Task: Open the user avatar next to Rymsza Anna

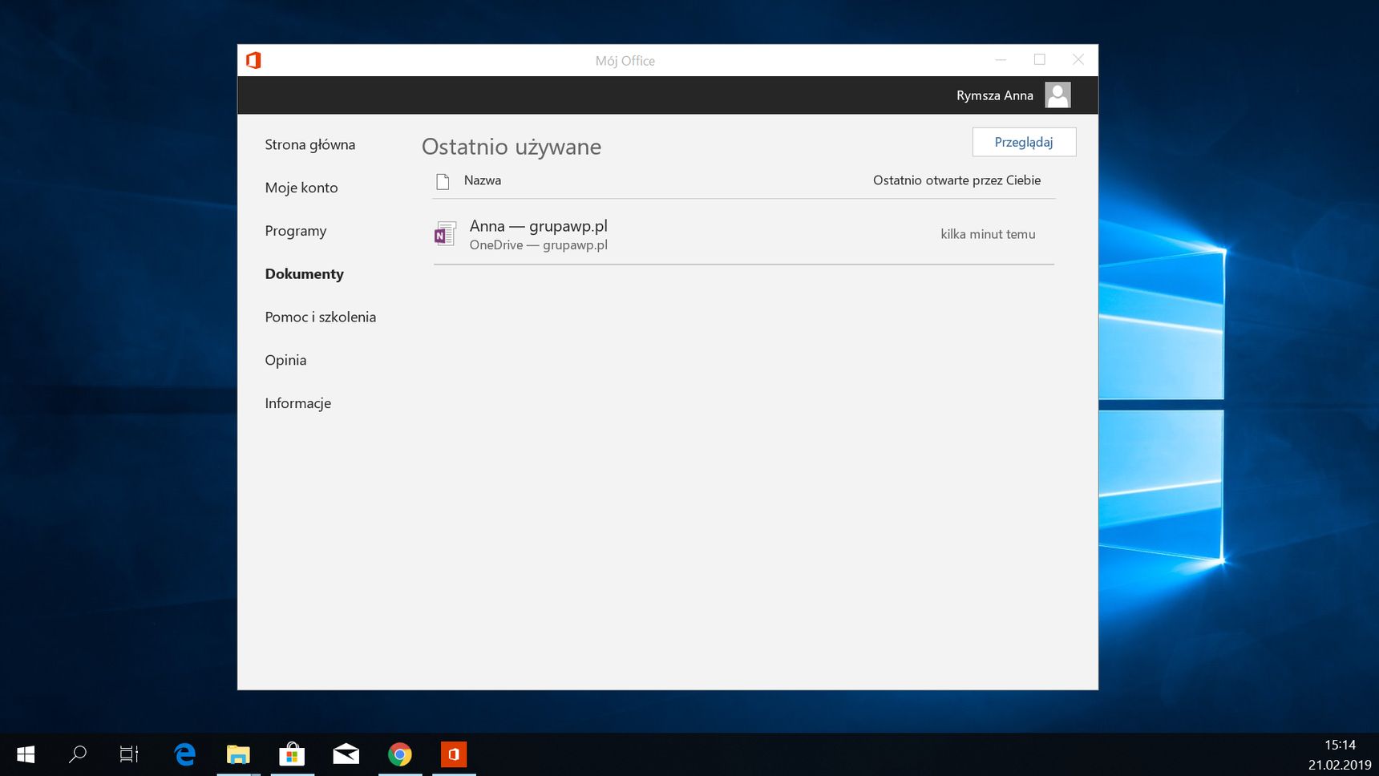Action: (1058, 95)
